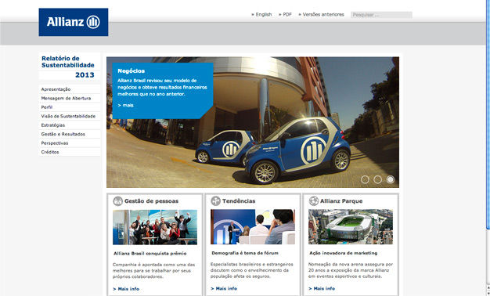Click the Pesquisar search field
The image size is (490, 296).
point(381,15)
